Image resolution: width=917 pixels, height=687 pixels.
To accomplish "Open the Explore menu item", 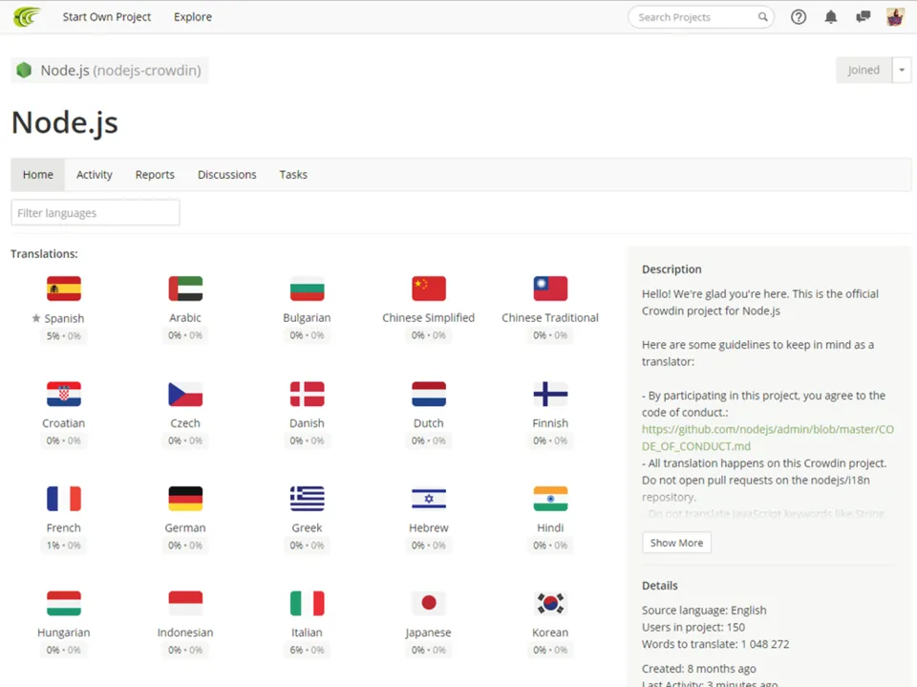I will (x=192, y=17).
